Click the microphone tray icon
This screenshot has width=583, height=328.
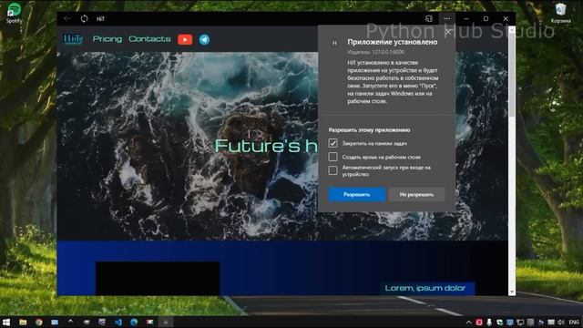click(489, 322)
